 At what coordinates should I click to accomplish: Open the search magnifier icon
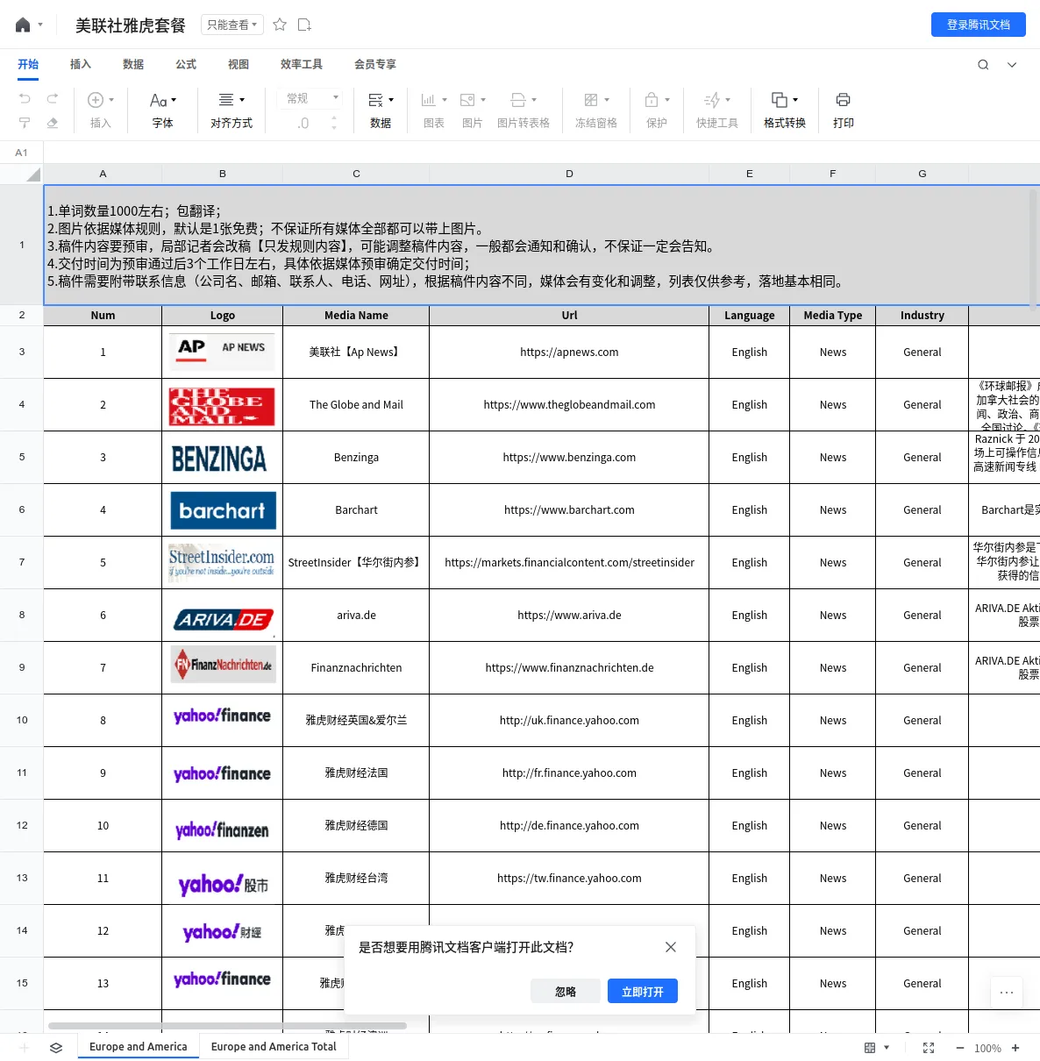coord(983,64)
